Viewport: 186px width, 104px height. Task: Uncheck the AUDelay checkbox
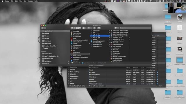click(x=158, y=79)
